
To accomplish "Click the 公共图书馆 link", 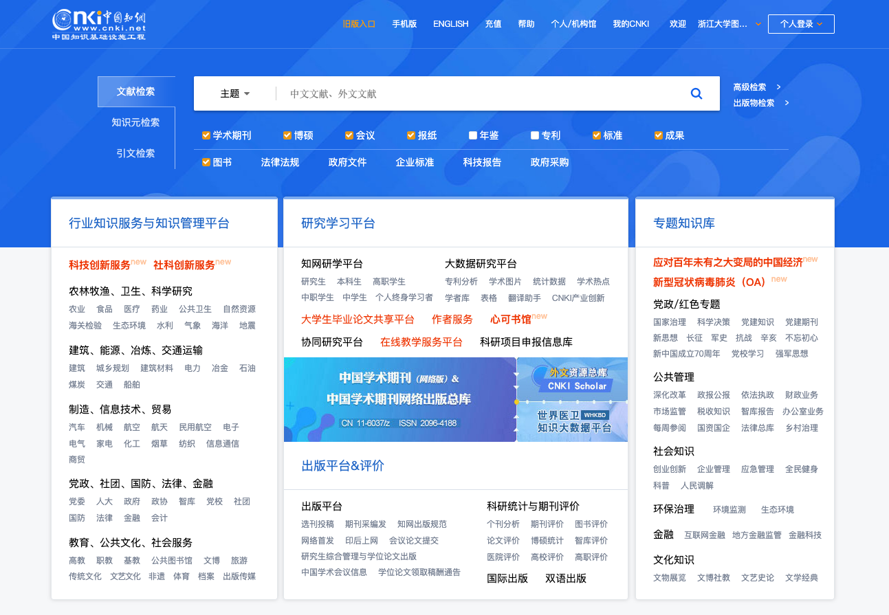I will (x=172, y=561).
